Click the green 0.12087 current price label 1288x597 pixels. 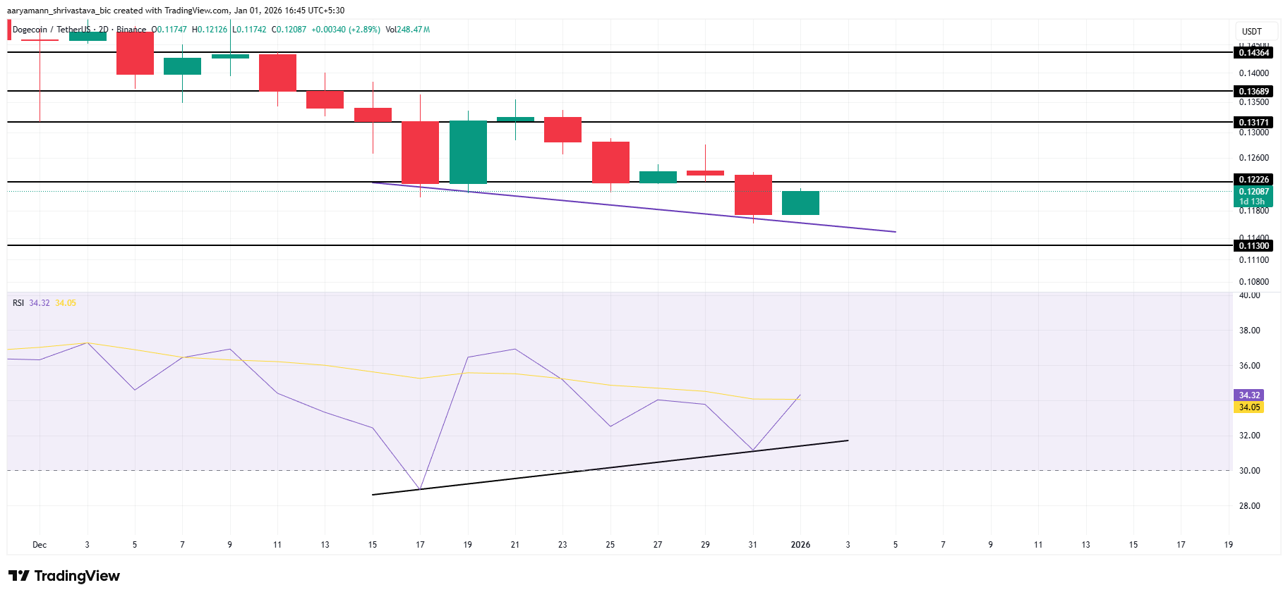[x=1253, y=192]
